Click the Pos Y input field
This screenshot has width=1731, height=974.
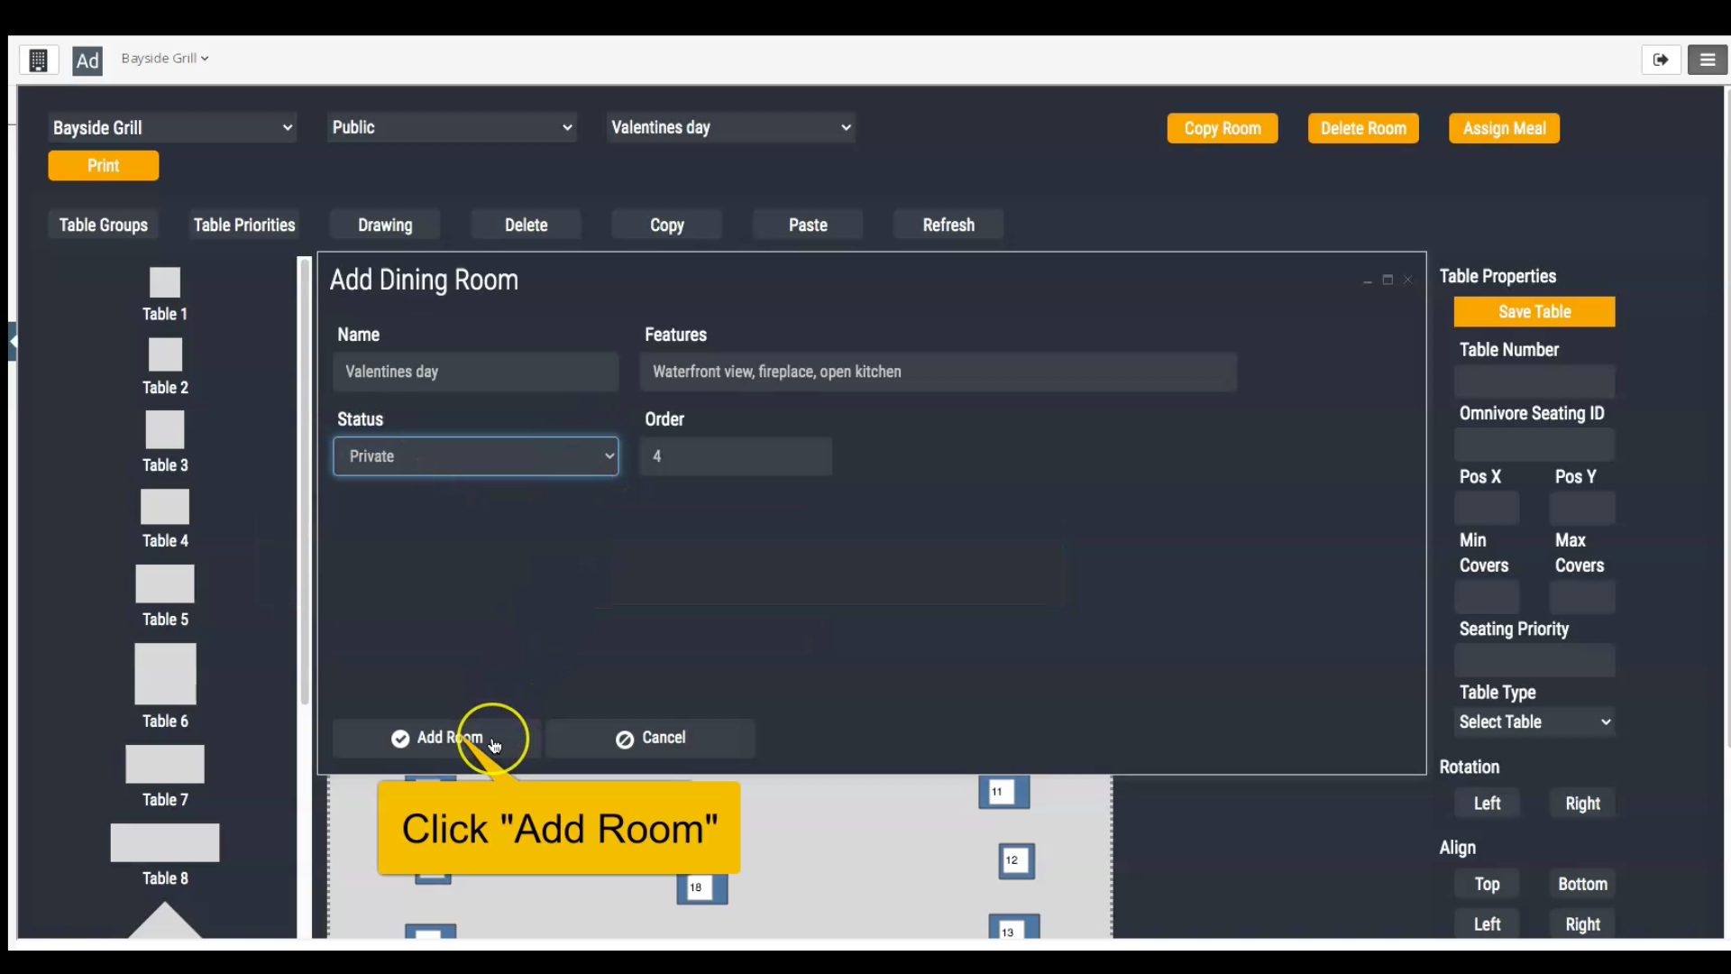tap(1582, 508)
